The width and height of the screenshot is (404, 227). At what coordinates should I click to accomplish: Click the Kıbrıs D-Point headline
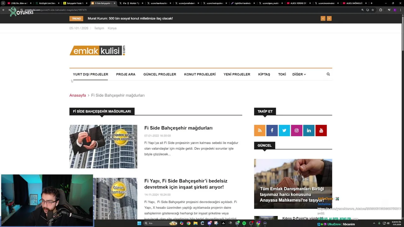tap(302, 218)
